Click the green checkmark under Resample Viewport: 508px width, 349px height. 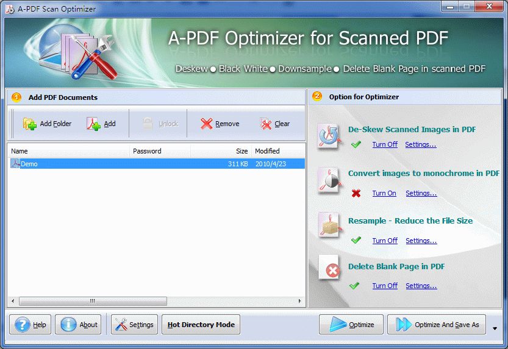(356, 240)
